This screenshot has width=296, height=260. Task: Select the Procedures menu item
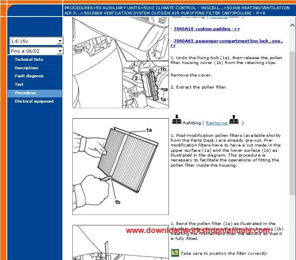click(35, 93)
